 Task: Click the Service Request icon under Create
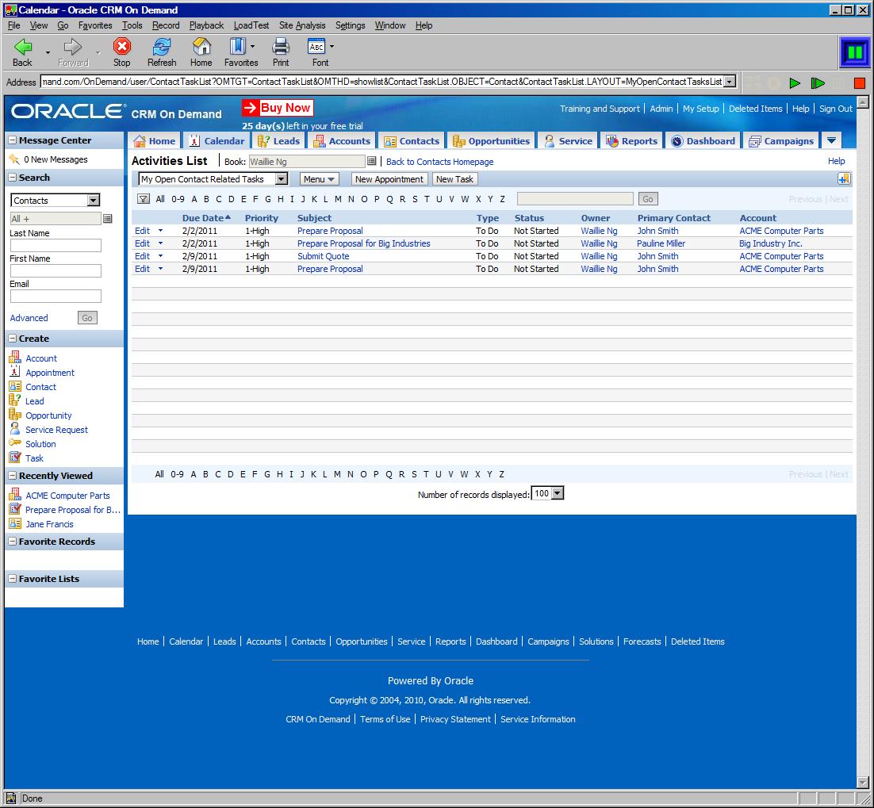pos(15,428)
